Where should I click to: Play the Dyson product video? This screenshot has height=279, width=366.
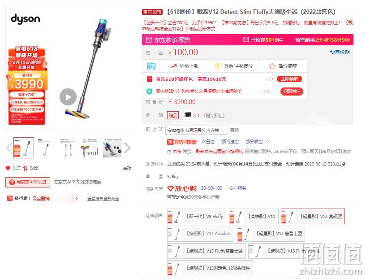click(x=68, y=97)
